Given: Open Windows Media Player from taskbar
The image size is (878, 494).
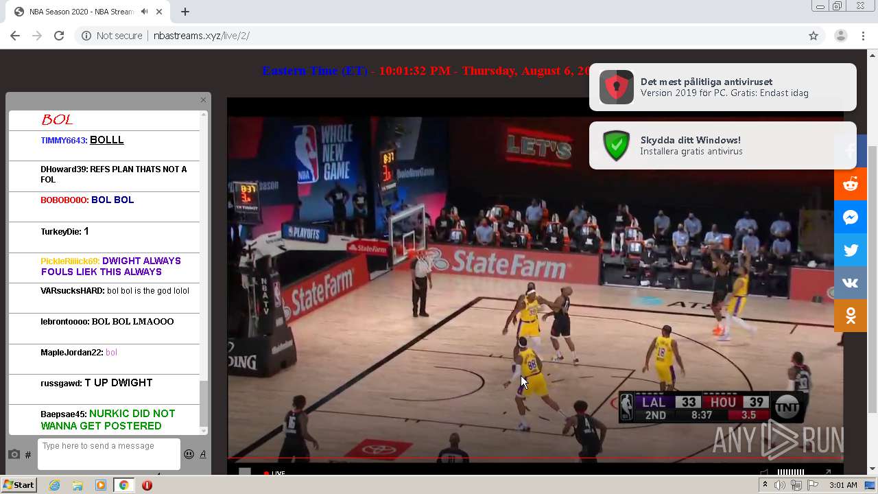Looking at the screenshot, I should pos(101,485).
